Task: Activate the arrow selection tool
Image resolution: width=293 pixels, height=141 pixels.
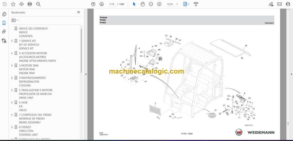Action: click(x=134, y=4)
